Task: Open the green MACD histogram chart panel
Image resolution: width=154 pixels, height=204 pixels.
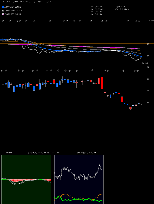Action: point(26,179)
